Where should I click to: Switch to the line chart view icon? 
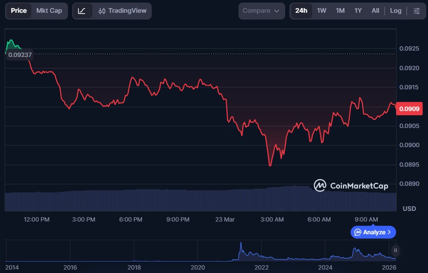click(x=82, y=11)
